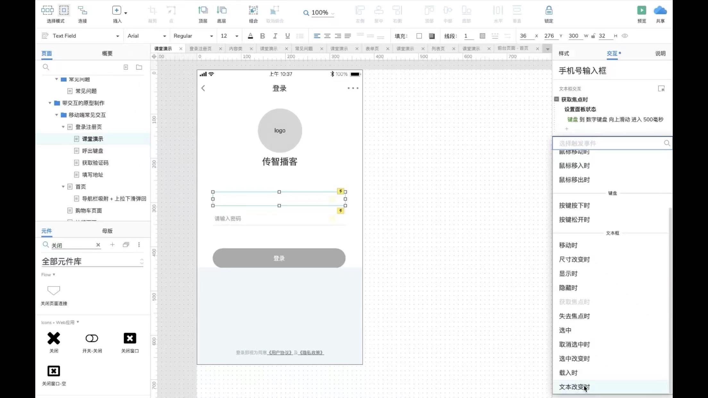The image size is (708, 398).
Task: Toggle bold text formatting
Action: pos(262,36)
